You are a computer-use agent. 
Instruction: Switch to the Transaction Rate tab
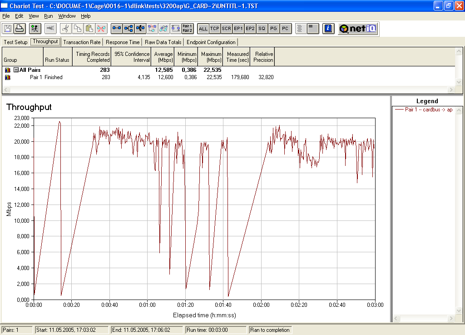click(x=82, y=42)
